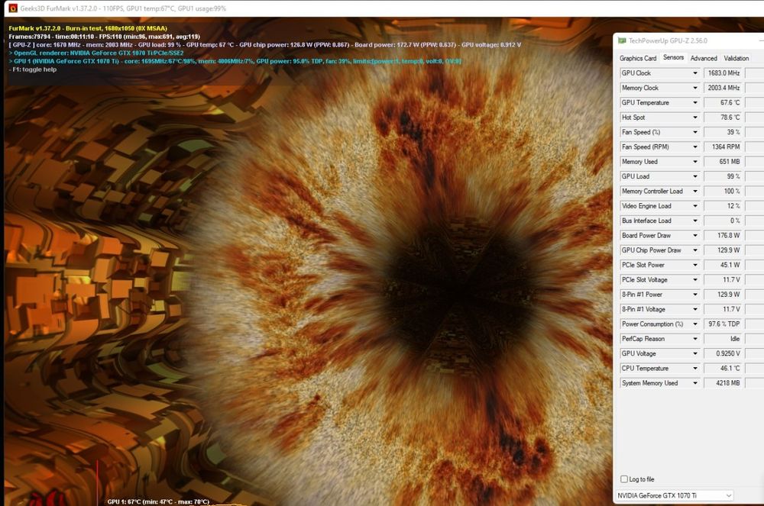Open the PerfCap Reason dropdown

[695, 339]
